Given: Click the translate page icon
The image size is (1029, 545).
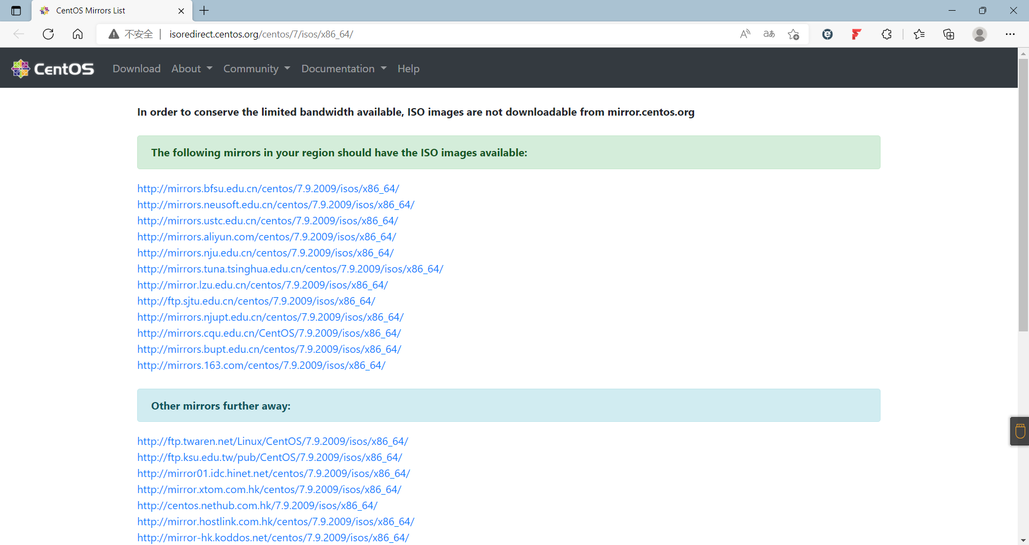Looking at the screenshot, I should (x=769, y=34).
